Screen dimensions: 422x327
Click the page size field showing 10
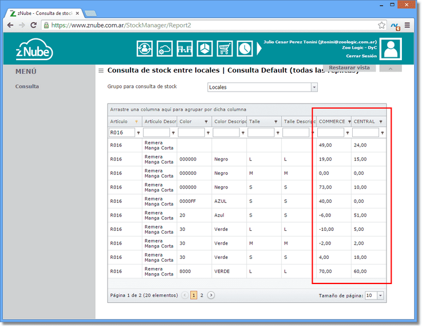point(371,296)
